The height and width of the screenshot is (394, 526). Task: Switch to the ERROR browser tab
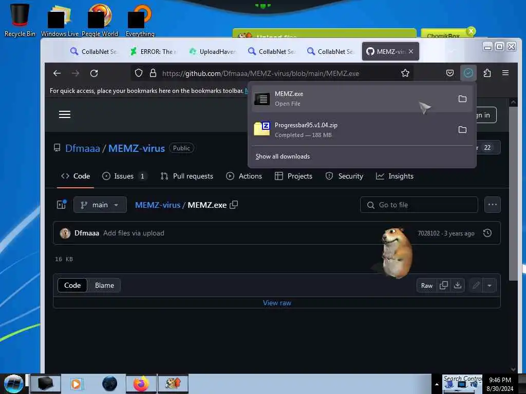point(153,52)
